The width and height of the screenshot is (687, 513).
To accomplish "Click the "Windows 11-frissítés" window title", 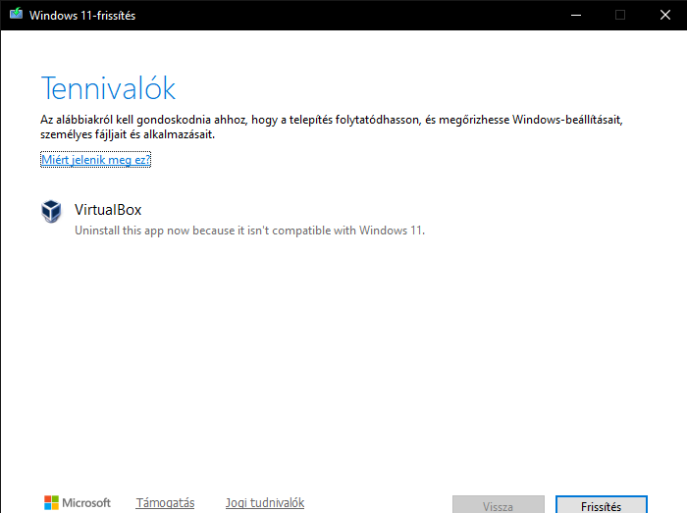I will (x=82, y=16).
